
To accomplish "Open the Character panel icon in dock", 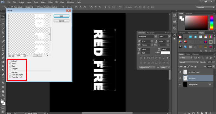I will 174,35.
